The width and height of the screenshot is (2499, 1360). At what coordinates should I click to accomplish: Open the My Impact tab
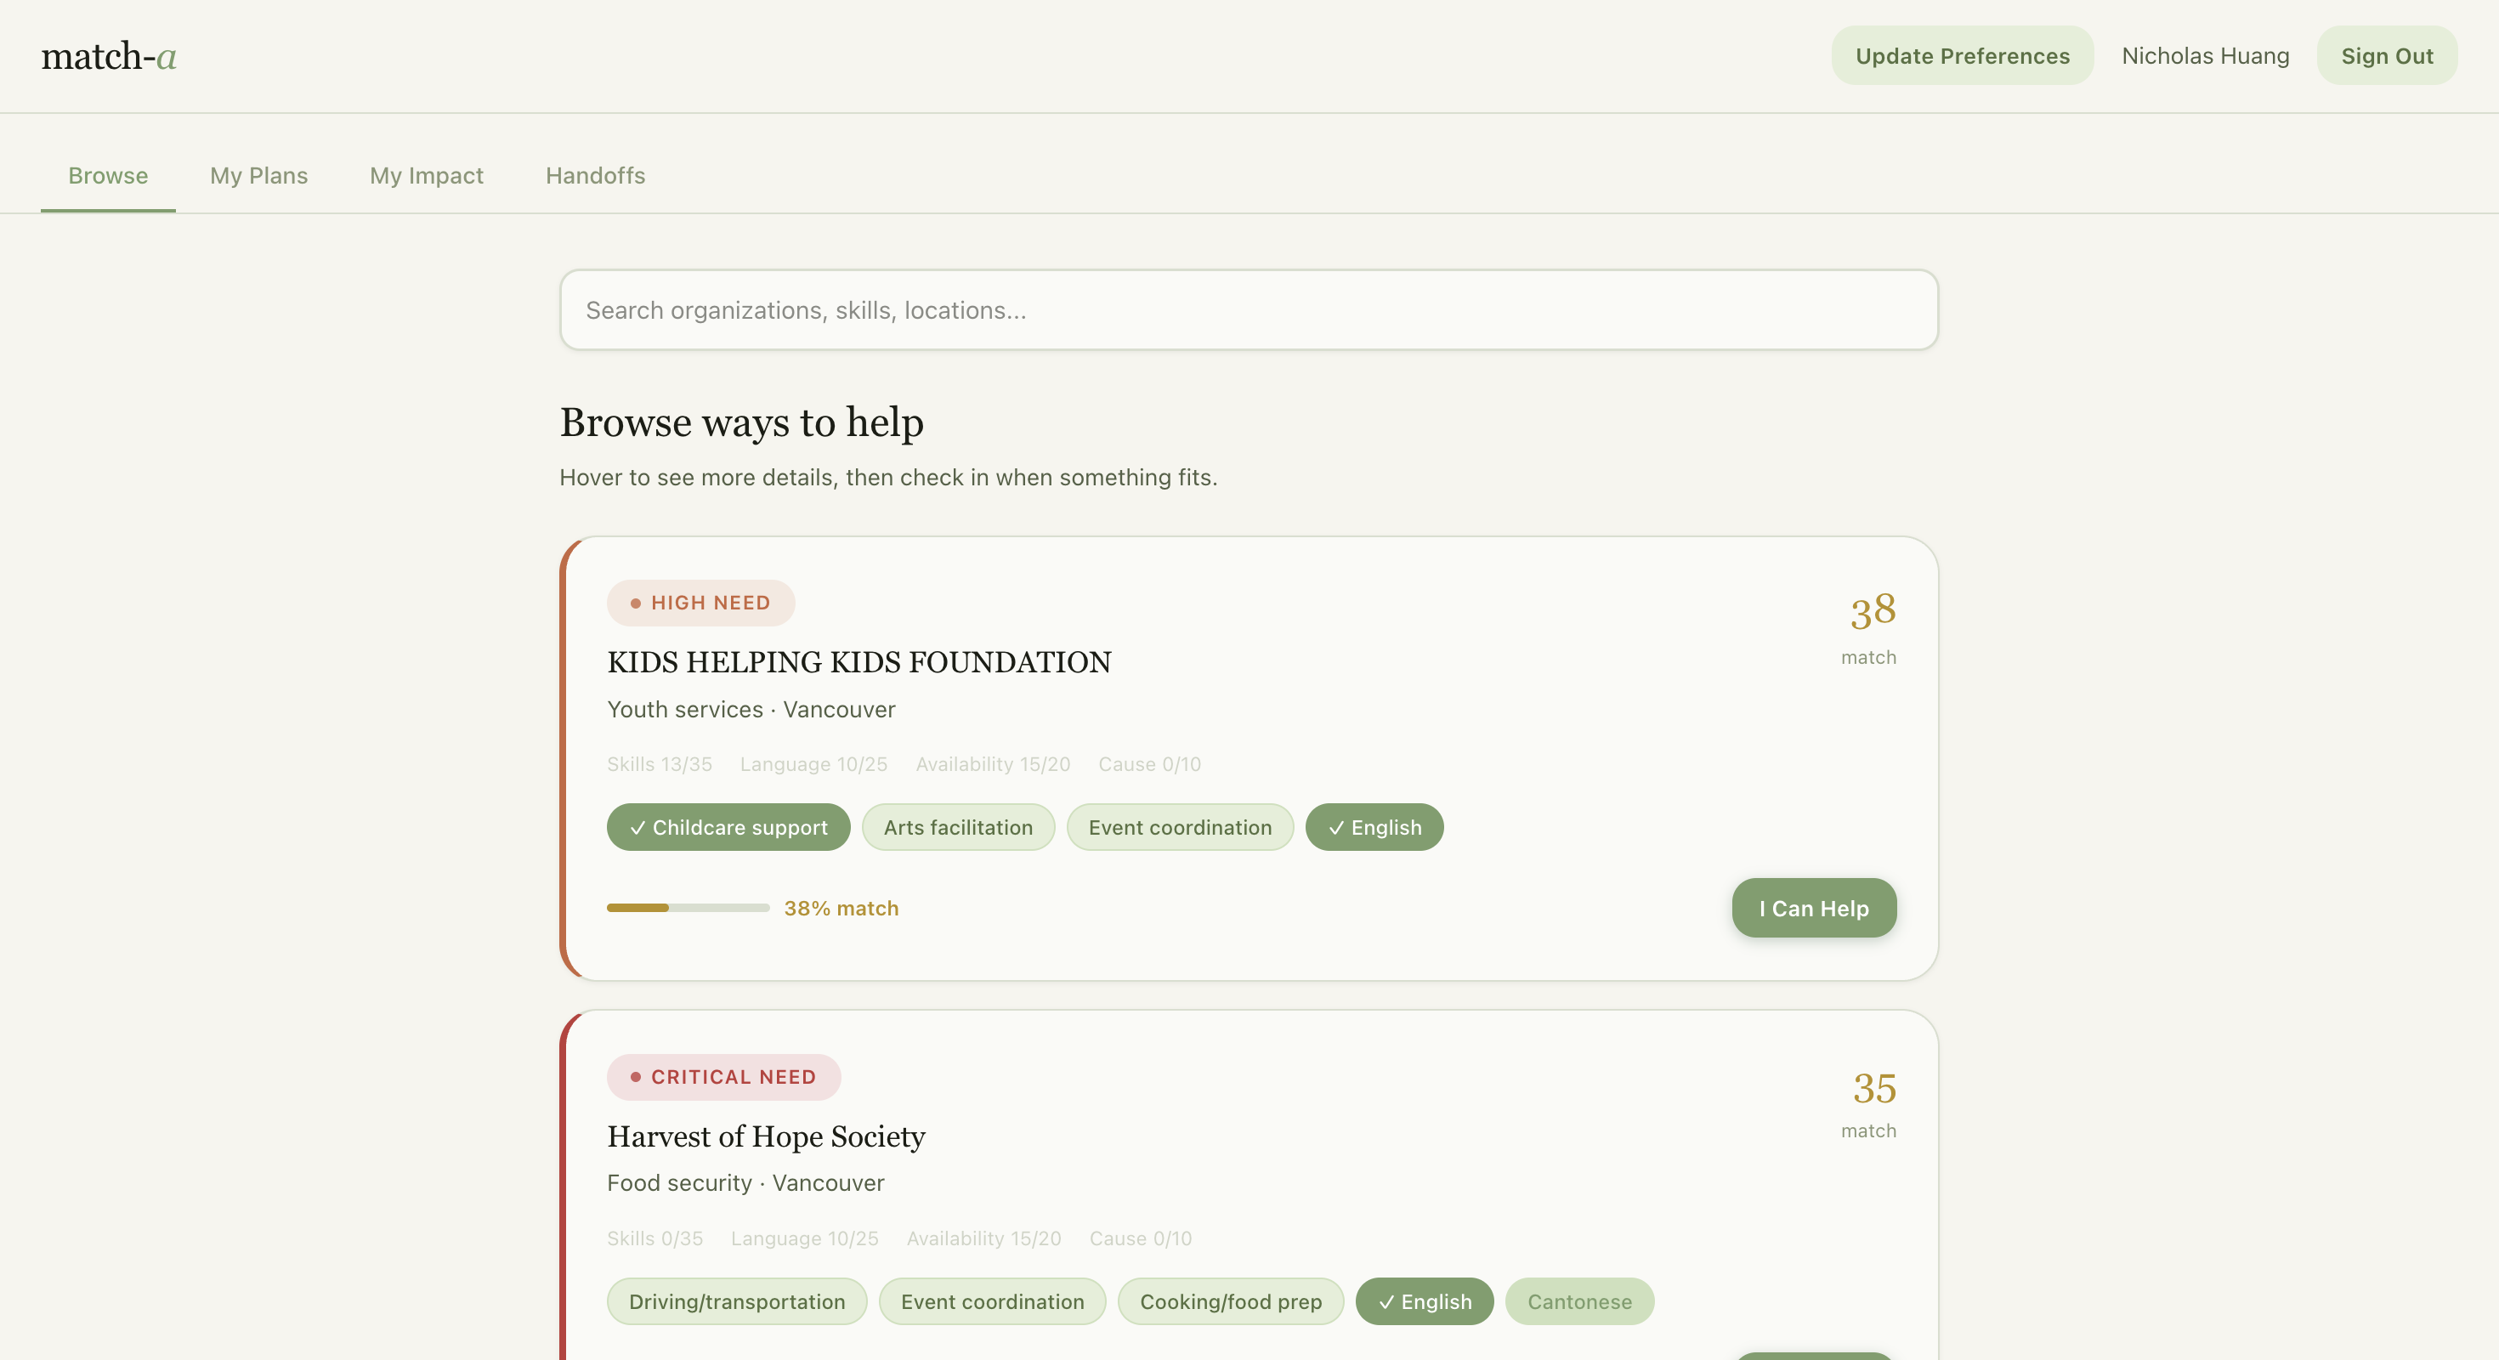tap(426, 176)
